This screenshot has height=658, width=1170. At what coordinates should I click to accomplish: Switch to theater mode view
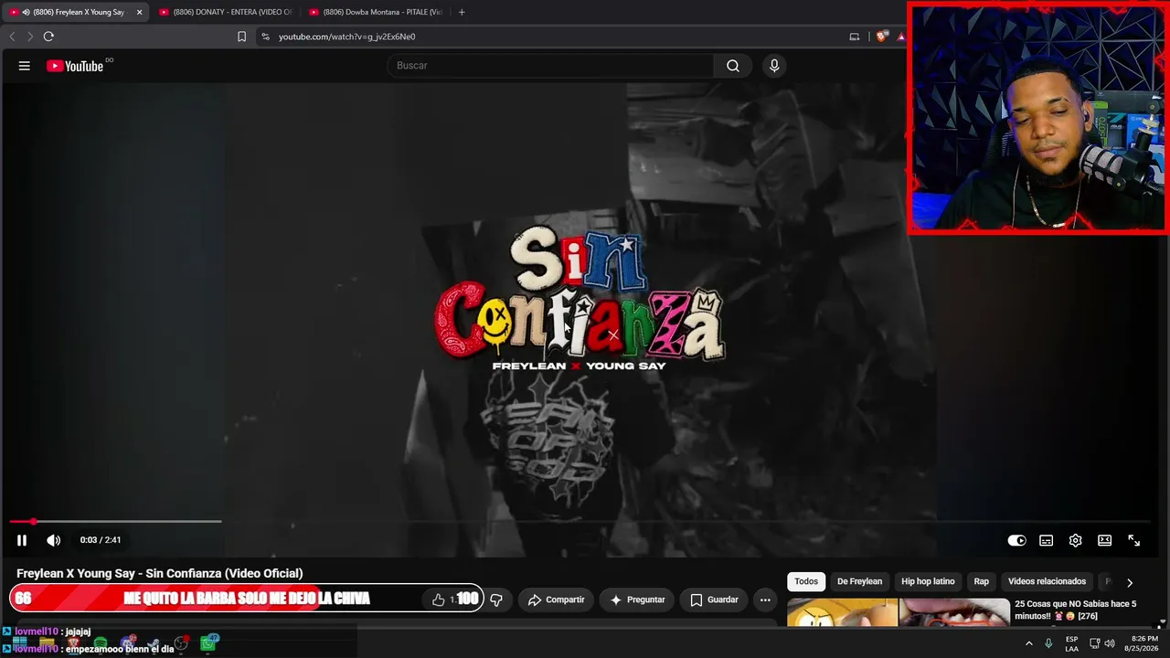pos(1105,540)
